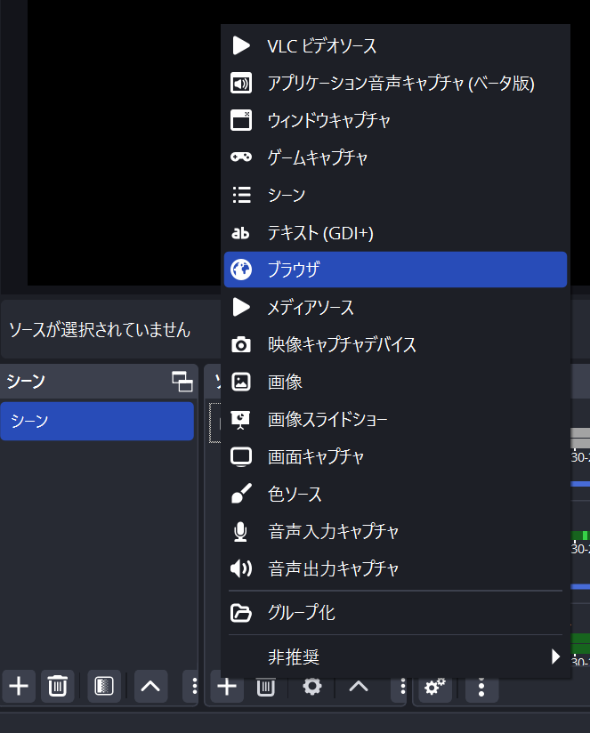Add a new scene with the plus button

[x=19, y=686]
